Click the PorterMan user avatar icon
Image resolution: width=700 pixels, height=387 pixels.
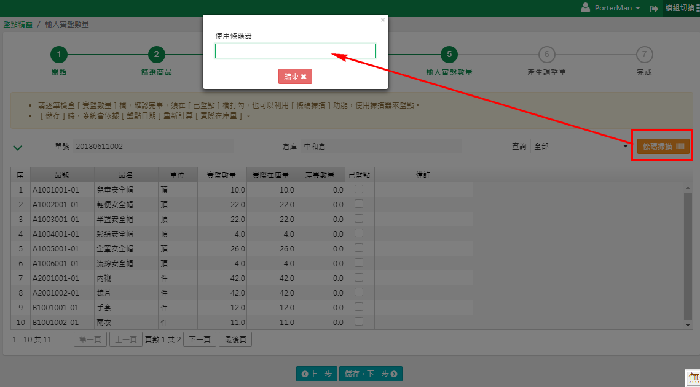tap(585, 7)
